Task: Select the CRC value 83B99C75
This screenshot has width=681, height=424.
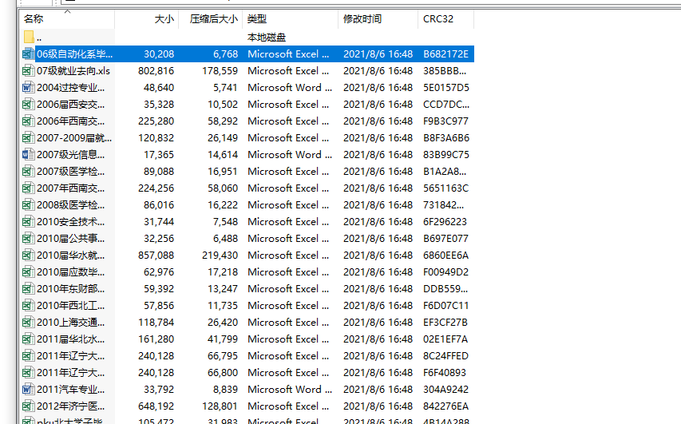Action: click(446, 155)
